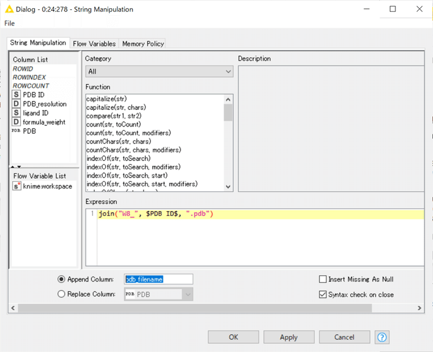The width and height of the screenshot is (433, 352).
Task: Click the string type icon beside PDB ID
Action: (16, 94)
